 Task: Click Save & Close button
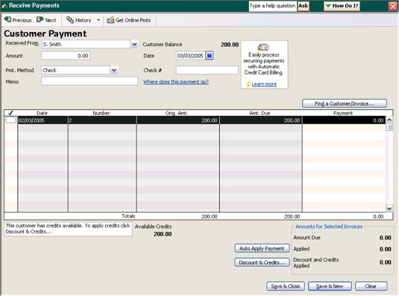[x=286, y=286]
